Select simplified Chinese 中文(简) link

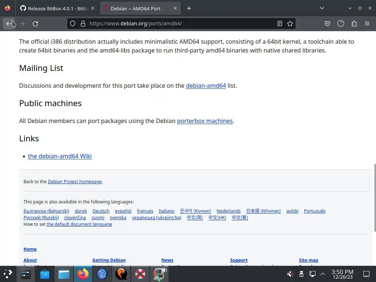point(195,217)
